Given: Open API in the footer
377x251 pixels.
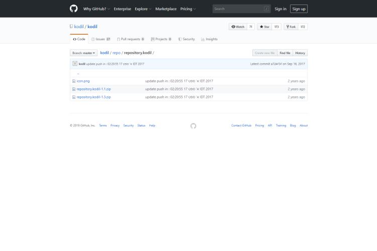Looking at the screenshot, I should (x=270, y=125).
